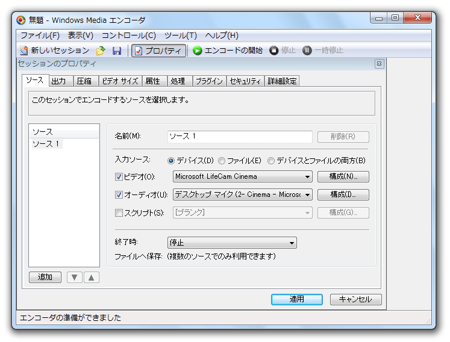
Task: Switch to the プラグイン tab
Action: (x=210, y=81)
